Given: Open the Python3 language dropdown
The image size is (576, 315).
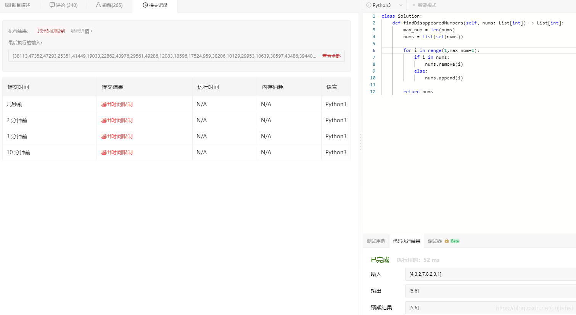Looking at the screenshot, I should click(385, 5).
